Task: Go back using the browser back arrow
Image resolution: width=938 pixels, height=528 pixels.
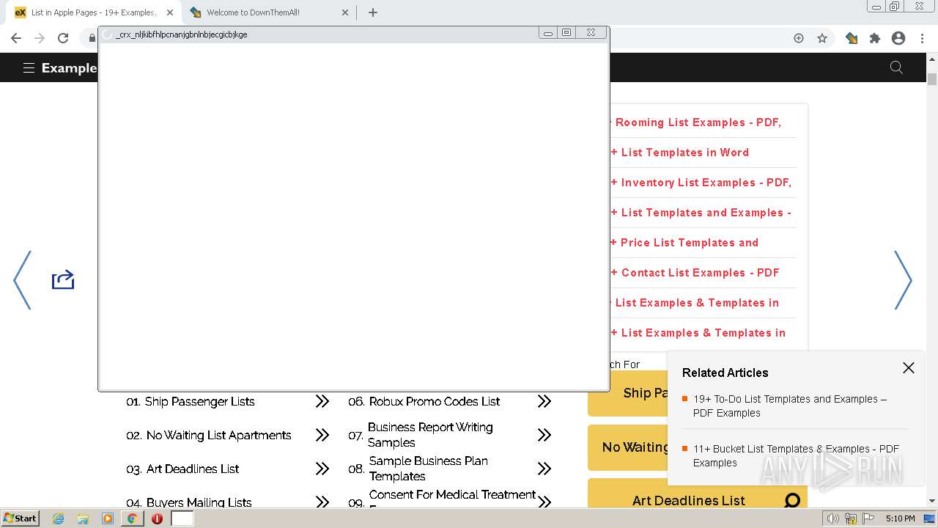Action: click(x=16, y=38)
